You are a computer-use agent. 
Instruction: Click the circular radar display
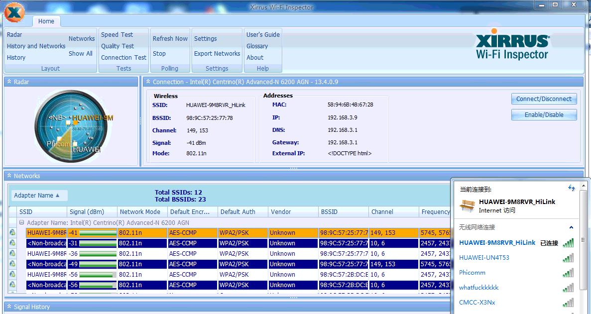click(x=71, y=126)
